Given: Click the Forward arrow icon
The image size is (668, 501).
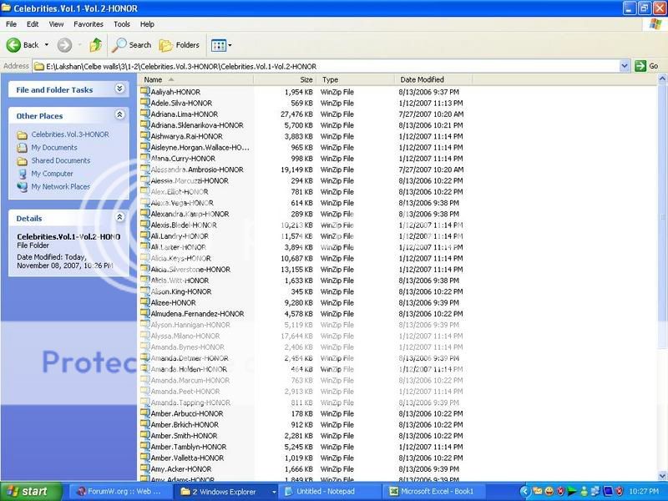Looking at the screenshot, I should (64, 45).
